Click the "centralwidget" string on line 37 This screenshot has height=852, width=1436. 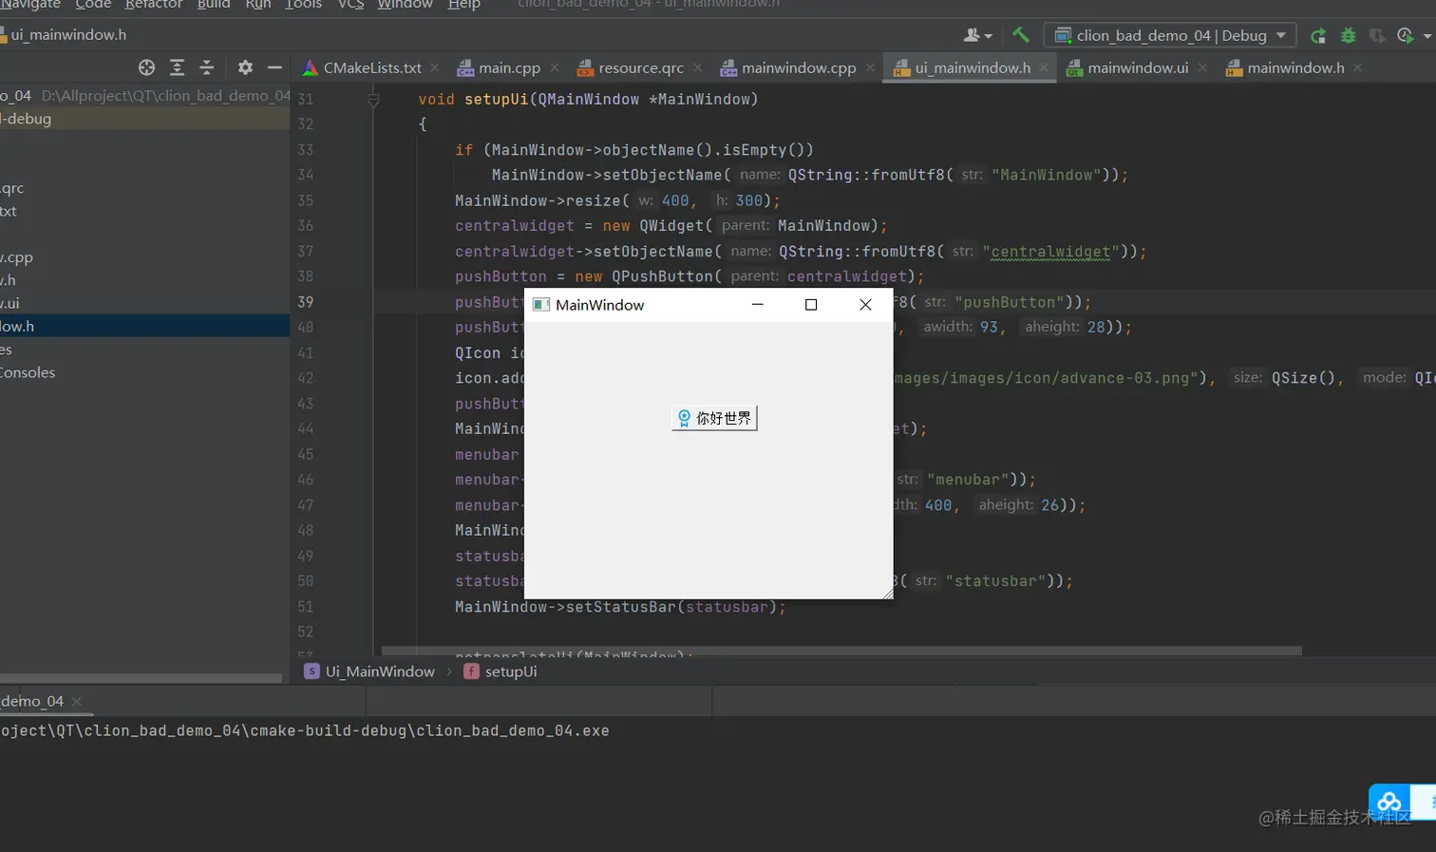point(1051,252)
